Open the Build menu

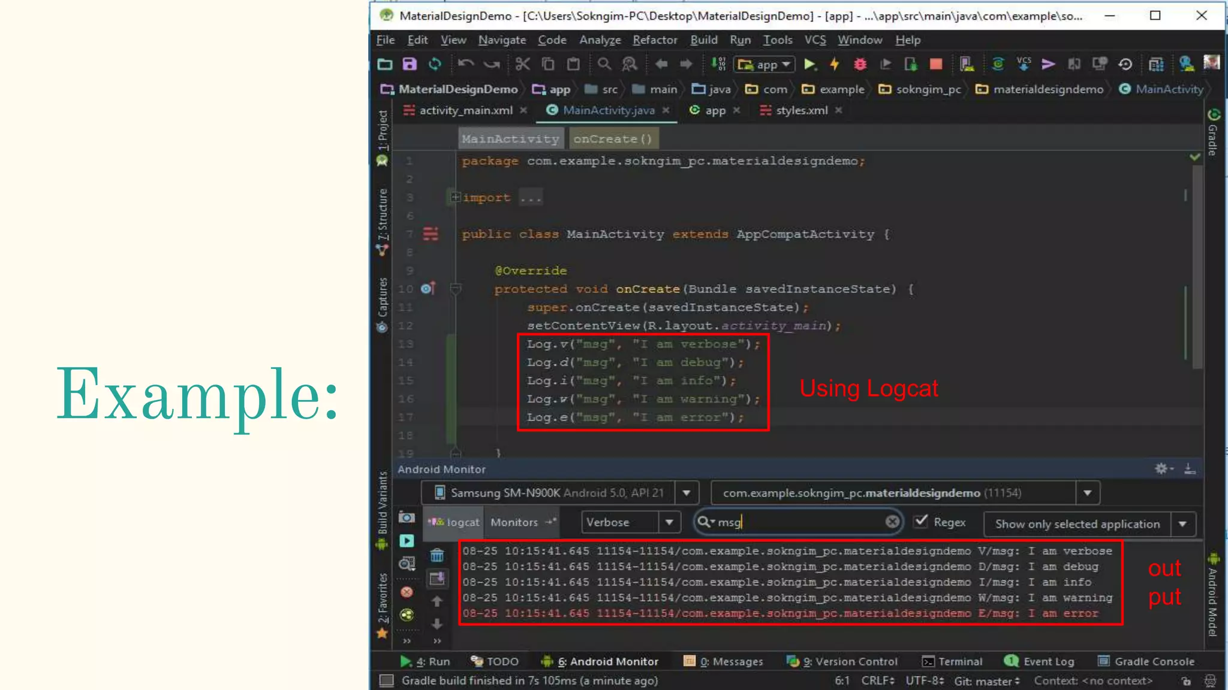point(703,40)
